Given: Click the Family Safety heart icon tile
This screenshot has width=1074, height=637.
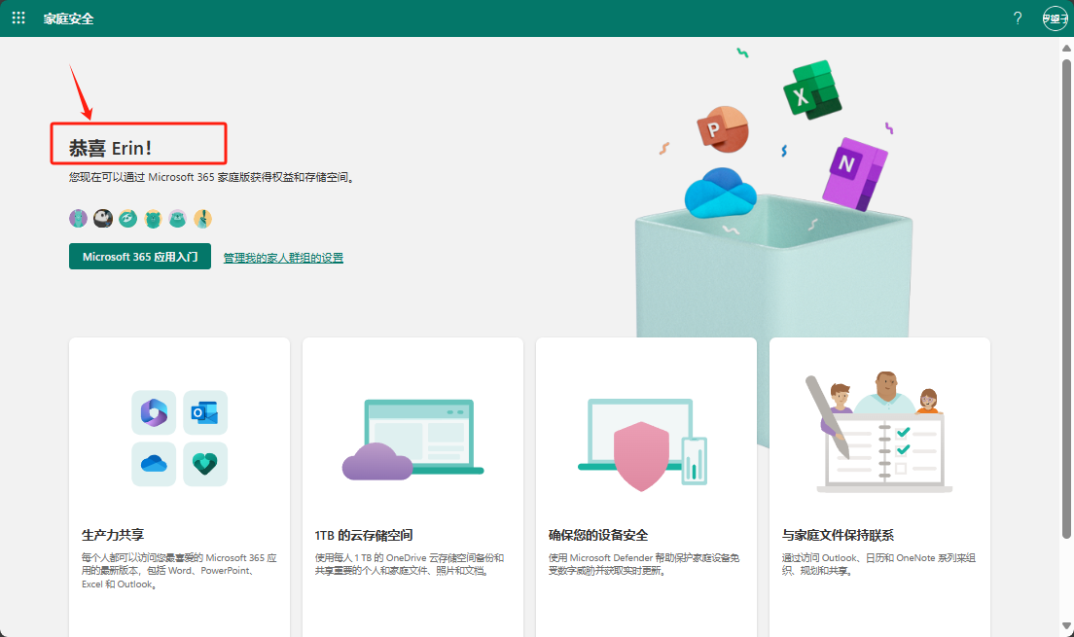Looking at the screenshot, I should 205,464.
